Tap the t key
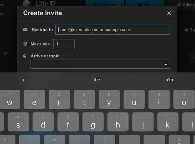The width and height of the screenshot is (195, 144). click(x=84, y=99)
